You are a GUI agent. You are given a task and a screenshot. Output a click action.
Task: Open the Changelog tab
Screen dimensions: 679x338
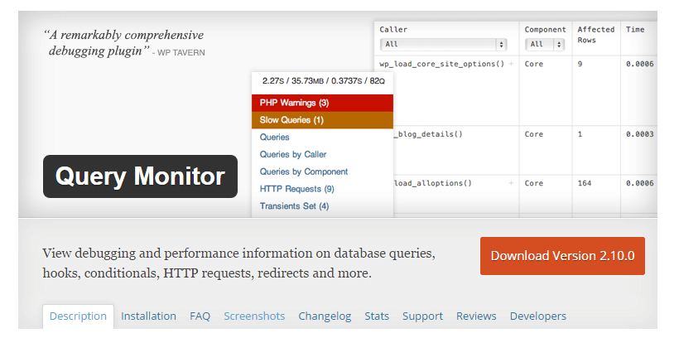coord(325,316)
